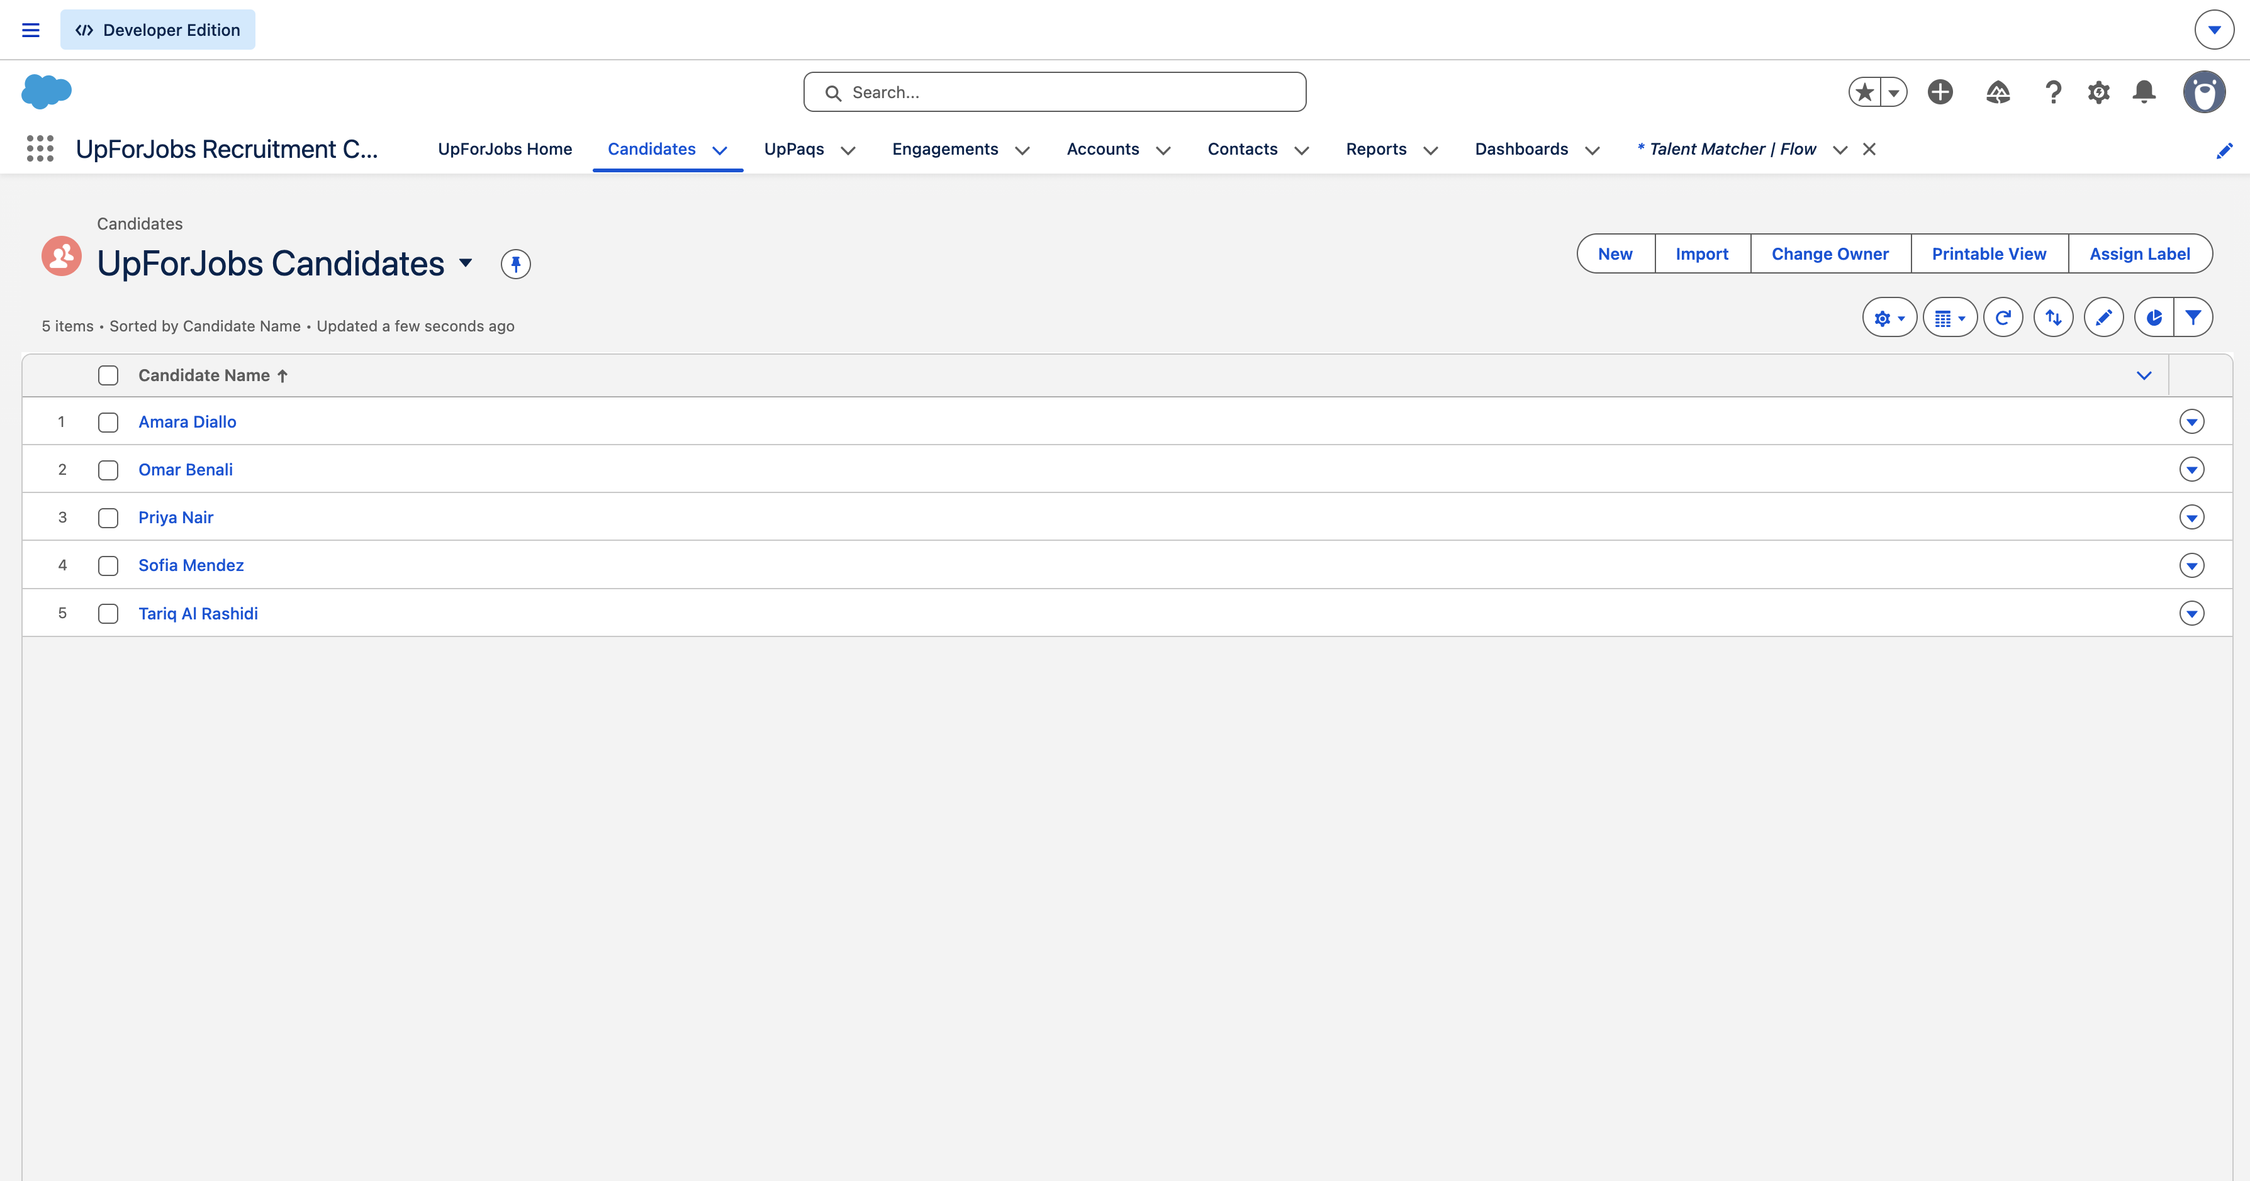
Task: Open the List View Controls gear
Action: [1890, 318]
